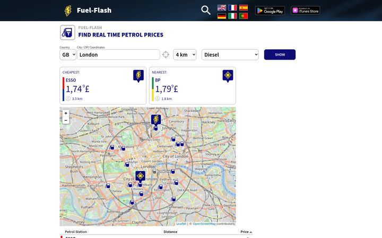Select the German flag language
The width and height of the screenshot is (382, 238).
(222, 16)
